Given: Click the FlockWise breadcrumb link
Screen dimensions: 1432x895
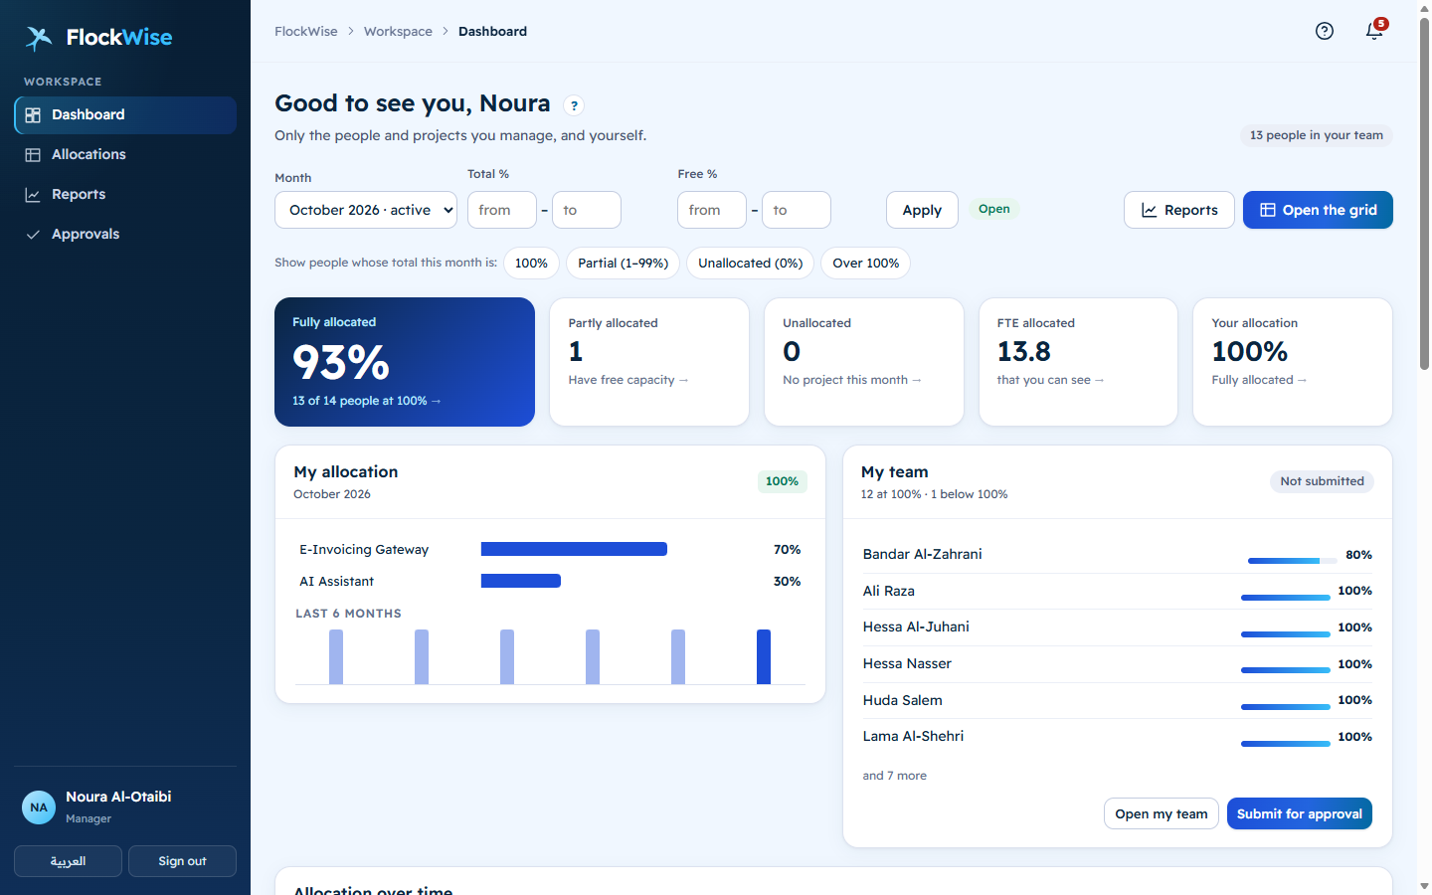Looking at the screenshot, I should (x=306, y=32).
